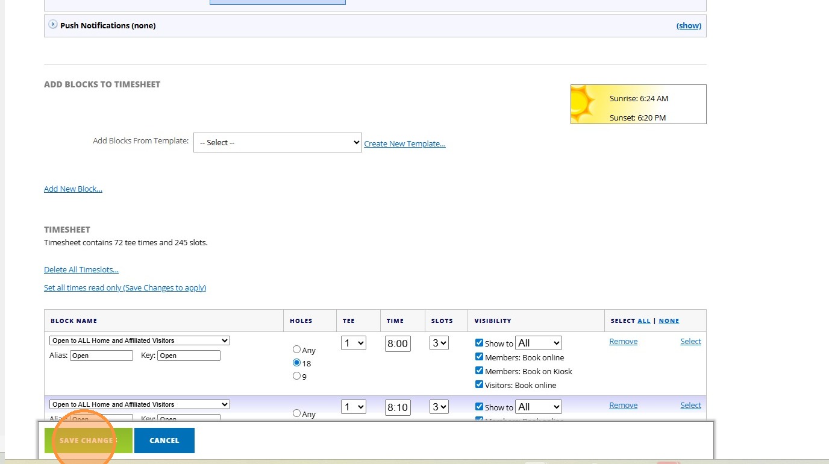Select the Any holes radio in 8:00 row
Viewport: 829px width, 464px height.
(x=296, y=350)
